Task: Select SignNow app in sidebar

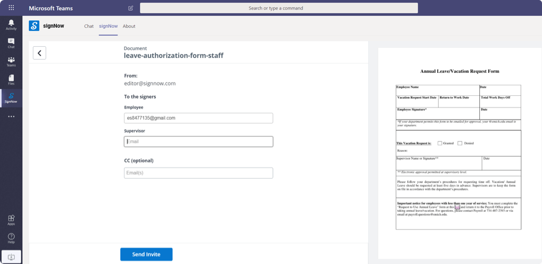Action: pyautogui.click(x=11, y=98)
